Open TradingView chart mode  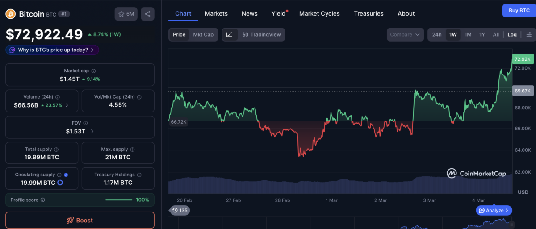click(261, 34)
